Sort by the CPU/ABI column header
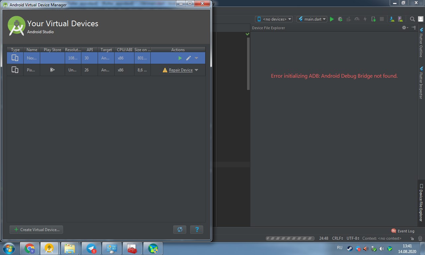This screenshot has height=255, width=425. tap(125, 49)
